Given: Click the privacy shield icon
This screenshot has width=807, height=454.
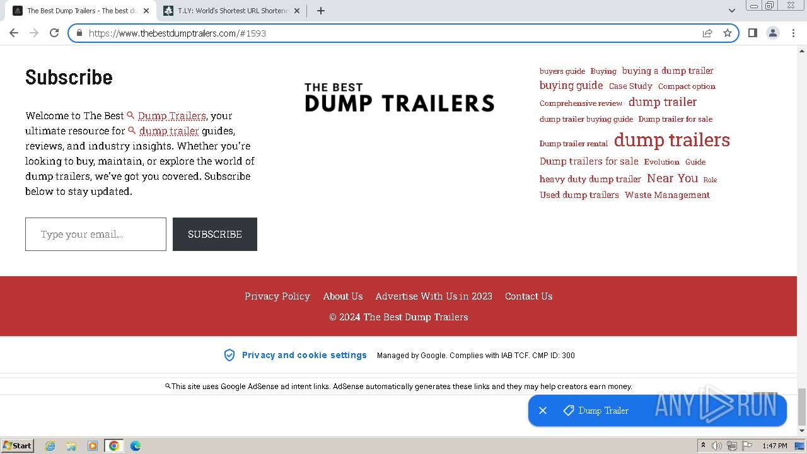Looking at the screenshot, I should point(229,355).
